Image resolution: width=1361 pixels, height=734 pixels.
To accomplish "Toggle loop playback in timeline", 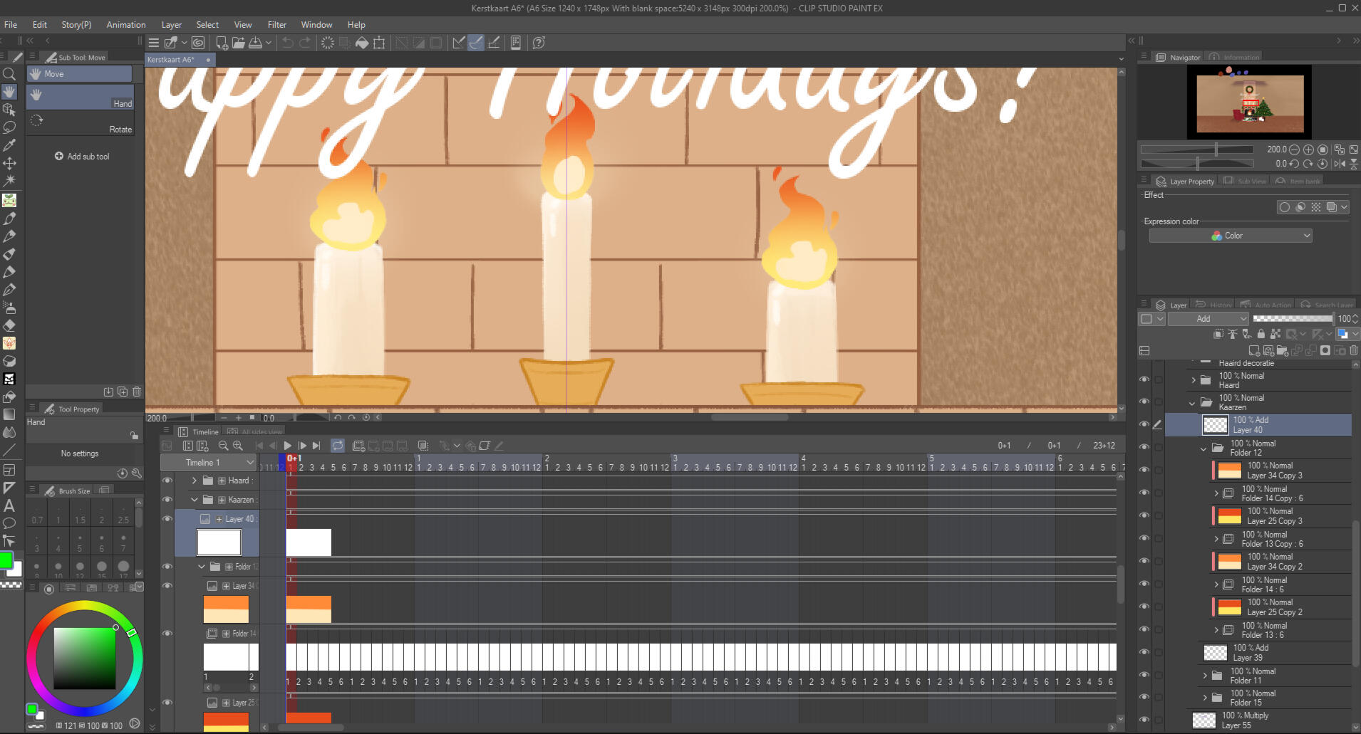I will tap(338, 446).
